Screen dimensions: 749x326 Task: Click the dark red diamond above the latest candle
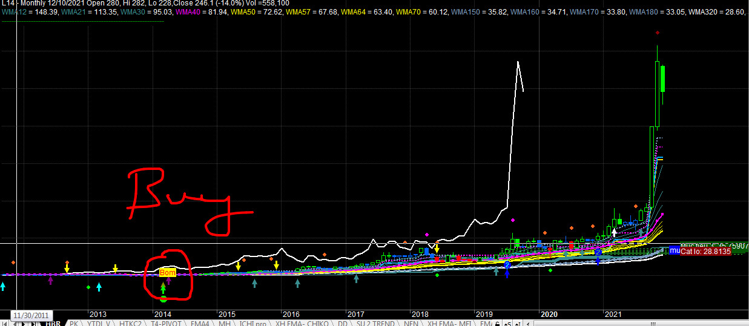tap(658, 33)
